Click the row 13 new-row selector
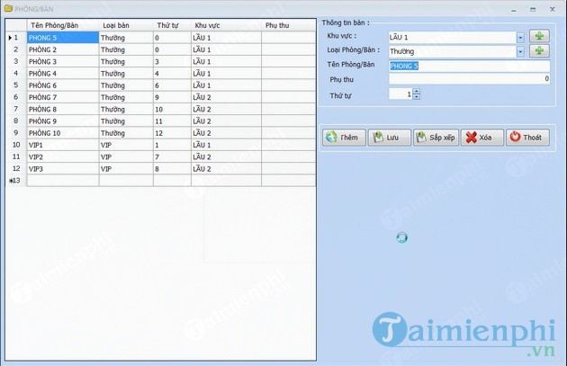The height and width of the screenshot is (366, 567). pos(15,180)
